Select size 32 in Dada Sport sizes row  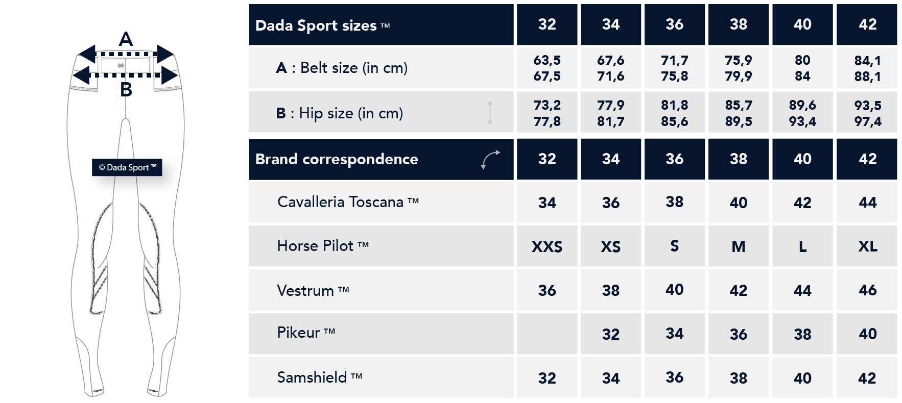(x=547, y=24)
